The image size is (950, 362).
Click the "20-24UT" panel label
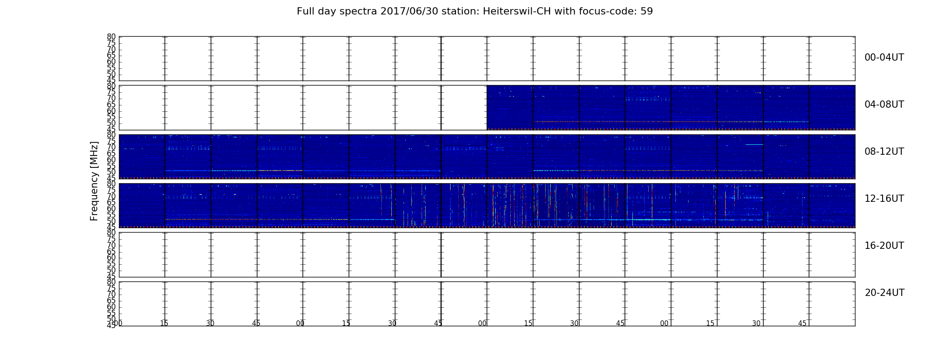point(884,293)
